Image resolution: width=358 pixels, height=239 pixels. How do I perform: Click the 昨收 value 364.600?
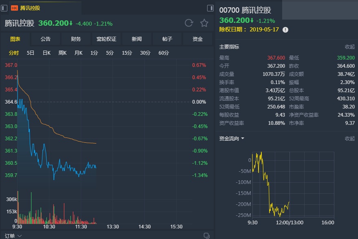pyautogui.click(x=346, y=66)
